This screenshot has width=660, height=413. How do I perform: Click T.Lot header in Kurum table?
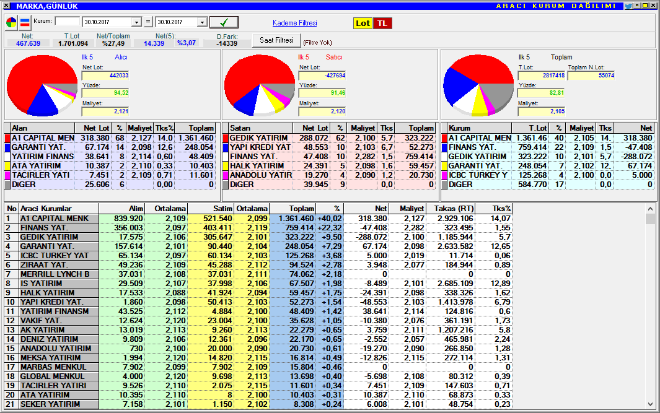(x=530, y=128)
